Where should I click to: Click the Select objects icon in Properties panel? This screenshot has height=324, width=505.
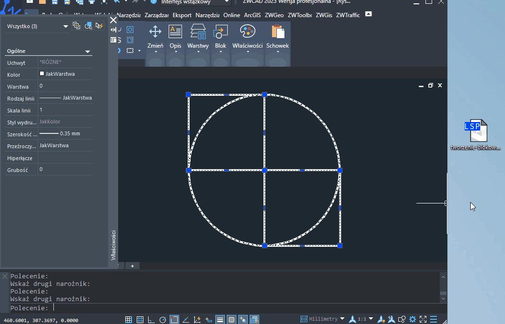pos(88,26)
